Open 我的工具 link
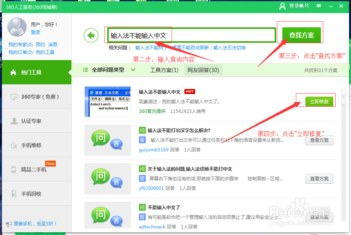Viewport: 351px width, 235px height. (45, 52)
